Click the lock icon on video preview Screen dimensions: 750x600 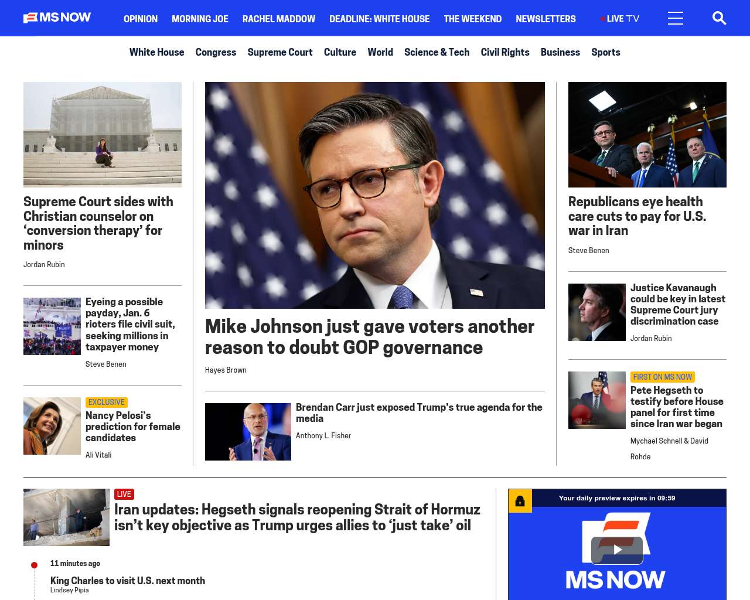[x=520, y=501]
